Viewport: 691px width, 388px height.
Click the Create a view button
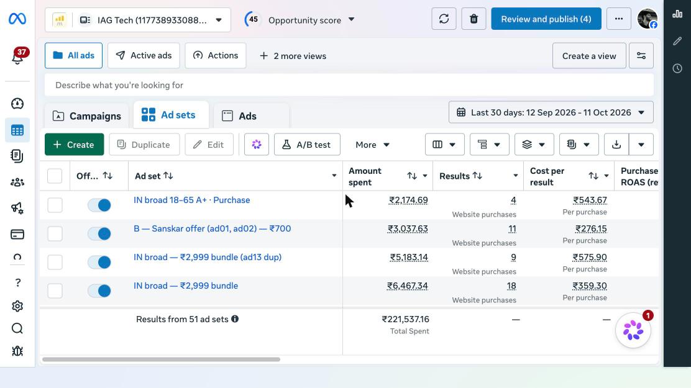point(589,55)
